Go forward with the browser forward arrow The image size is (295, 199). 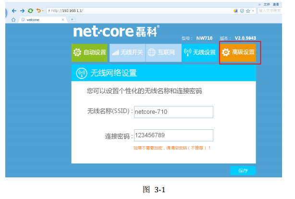tap(22, 11)
